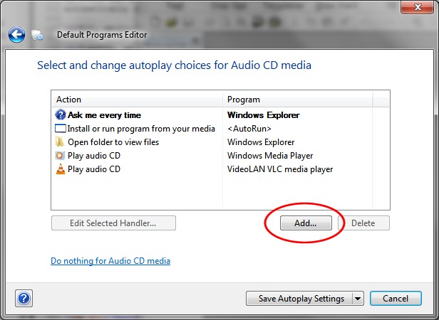Screen dimensions: 439x320
Task: Click VideoLAN VLC media player cell
Action: coord(280,169)
